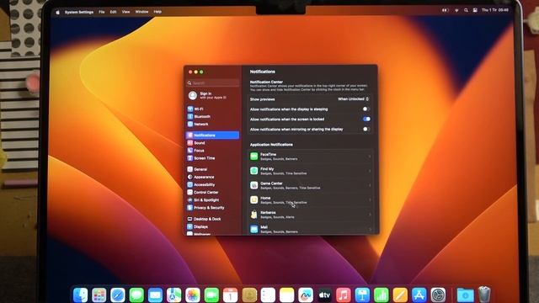539x303 pixels.
Task: Open the View menu
Action: click(125, 12)
